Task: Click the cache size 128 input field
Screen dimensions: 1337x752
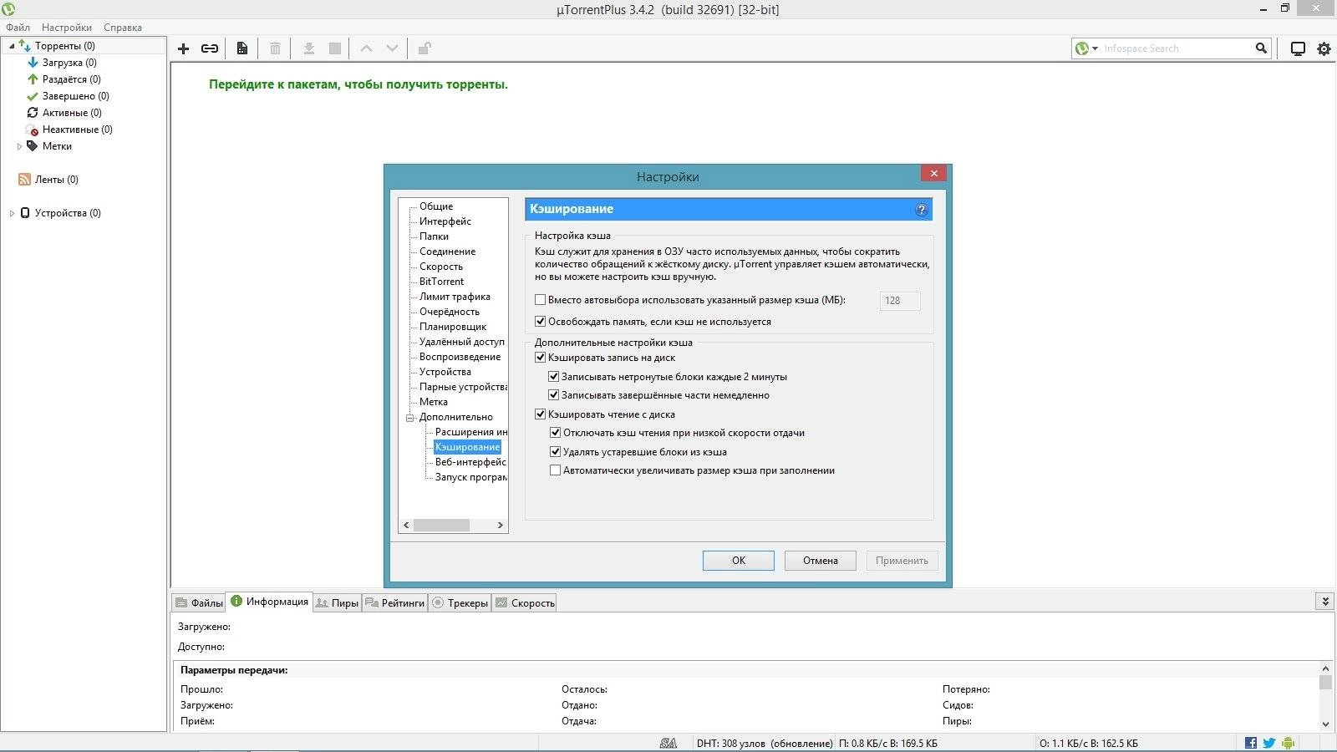Action: (x=900, y=301)
